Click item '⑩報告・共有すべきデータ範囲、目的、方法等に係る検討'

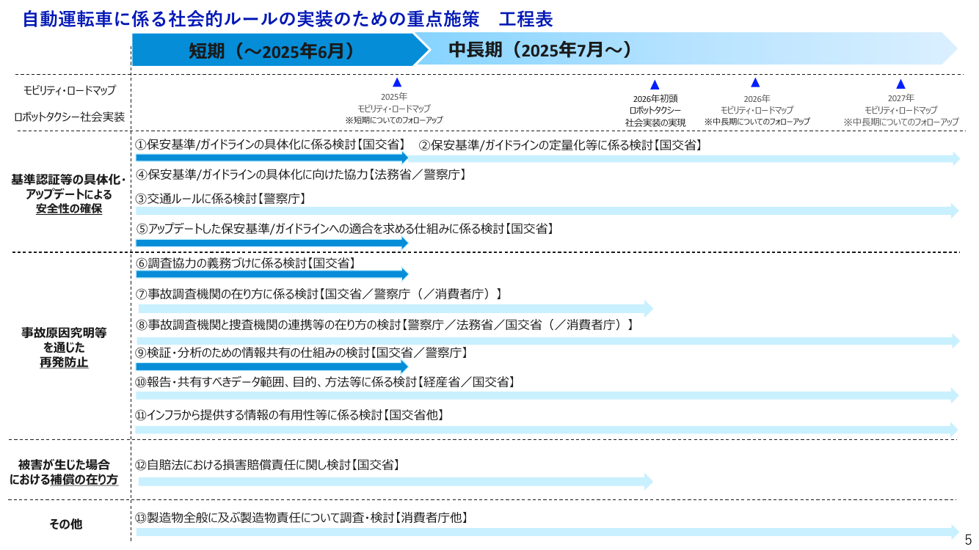click(325, 382)
